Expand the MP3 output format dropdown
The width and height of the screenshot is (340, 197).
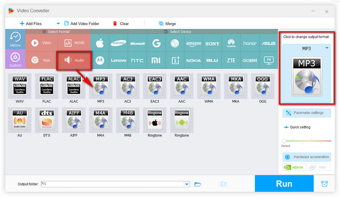click(x=327, y=48)
